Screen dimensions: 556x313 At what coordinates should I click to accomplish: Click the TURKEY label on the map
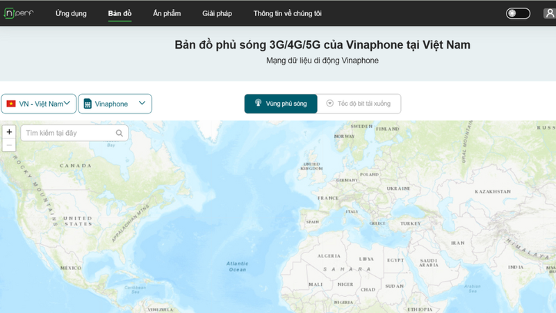pyautogui.click(x=411, y=223)
